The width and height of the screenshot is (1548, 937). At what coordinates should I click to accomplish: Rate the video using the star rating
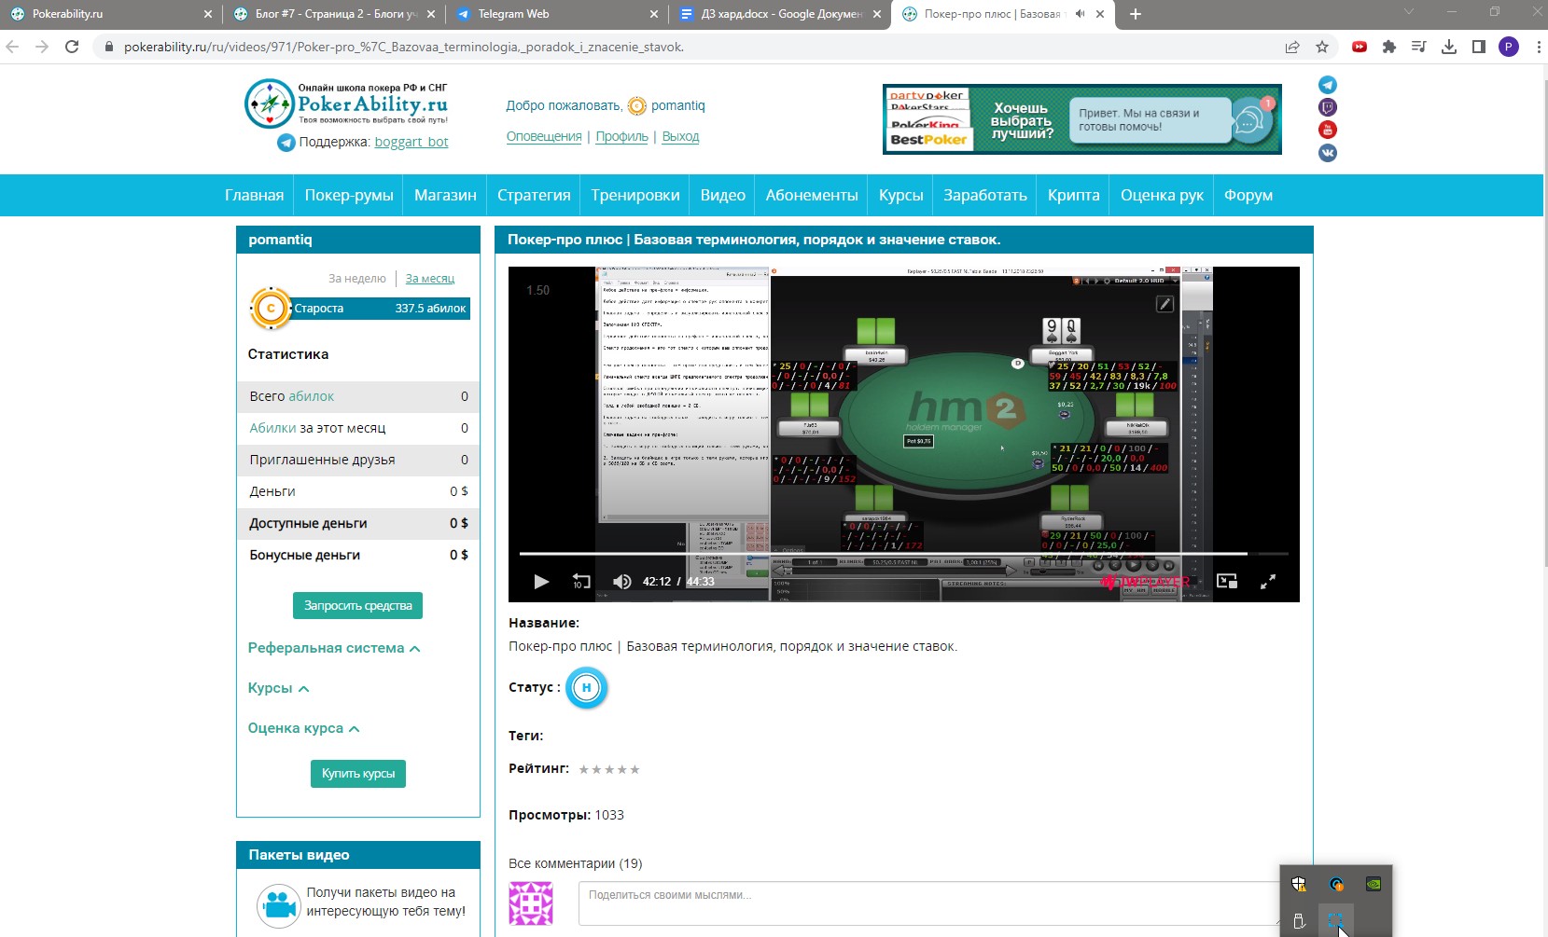click(609, 770)
